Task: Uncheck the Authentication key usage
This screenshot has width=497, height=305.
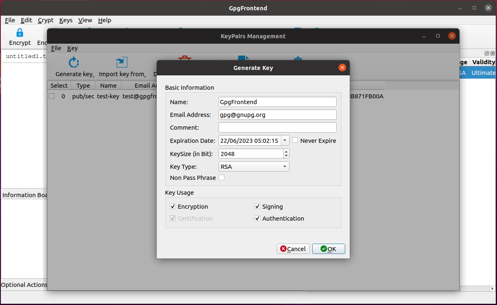Action: [257, 219]
